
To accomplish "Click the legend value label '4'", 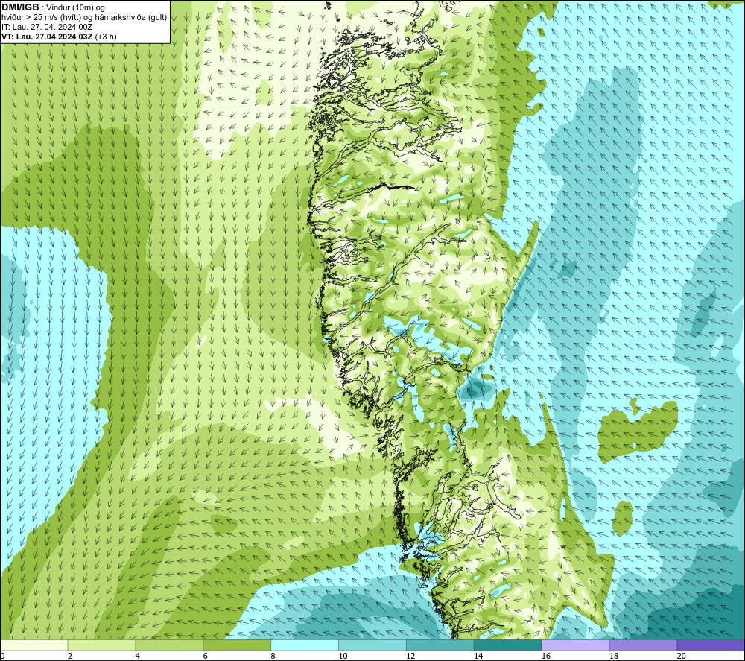I will coord(137,656).
